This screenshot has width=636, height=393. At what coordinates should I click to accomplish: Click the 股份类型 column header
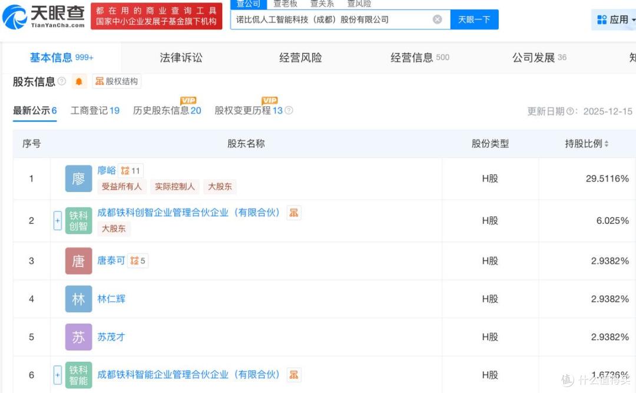click(490, 144)
